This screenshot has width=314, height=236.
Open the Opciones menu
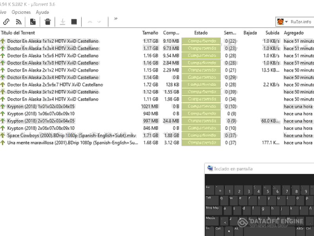(21, 12)
